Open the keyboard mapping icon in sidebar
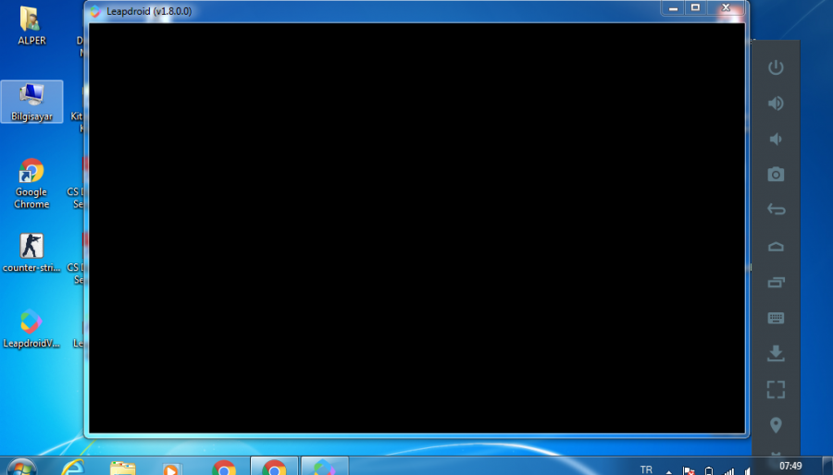Viewport: 833px width, 475px height. point(776,318)
